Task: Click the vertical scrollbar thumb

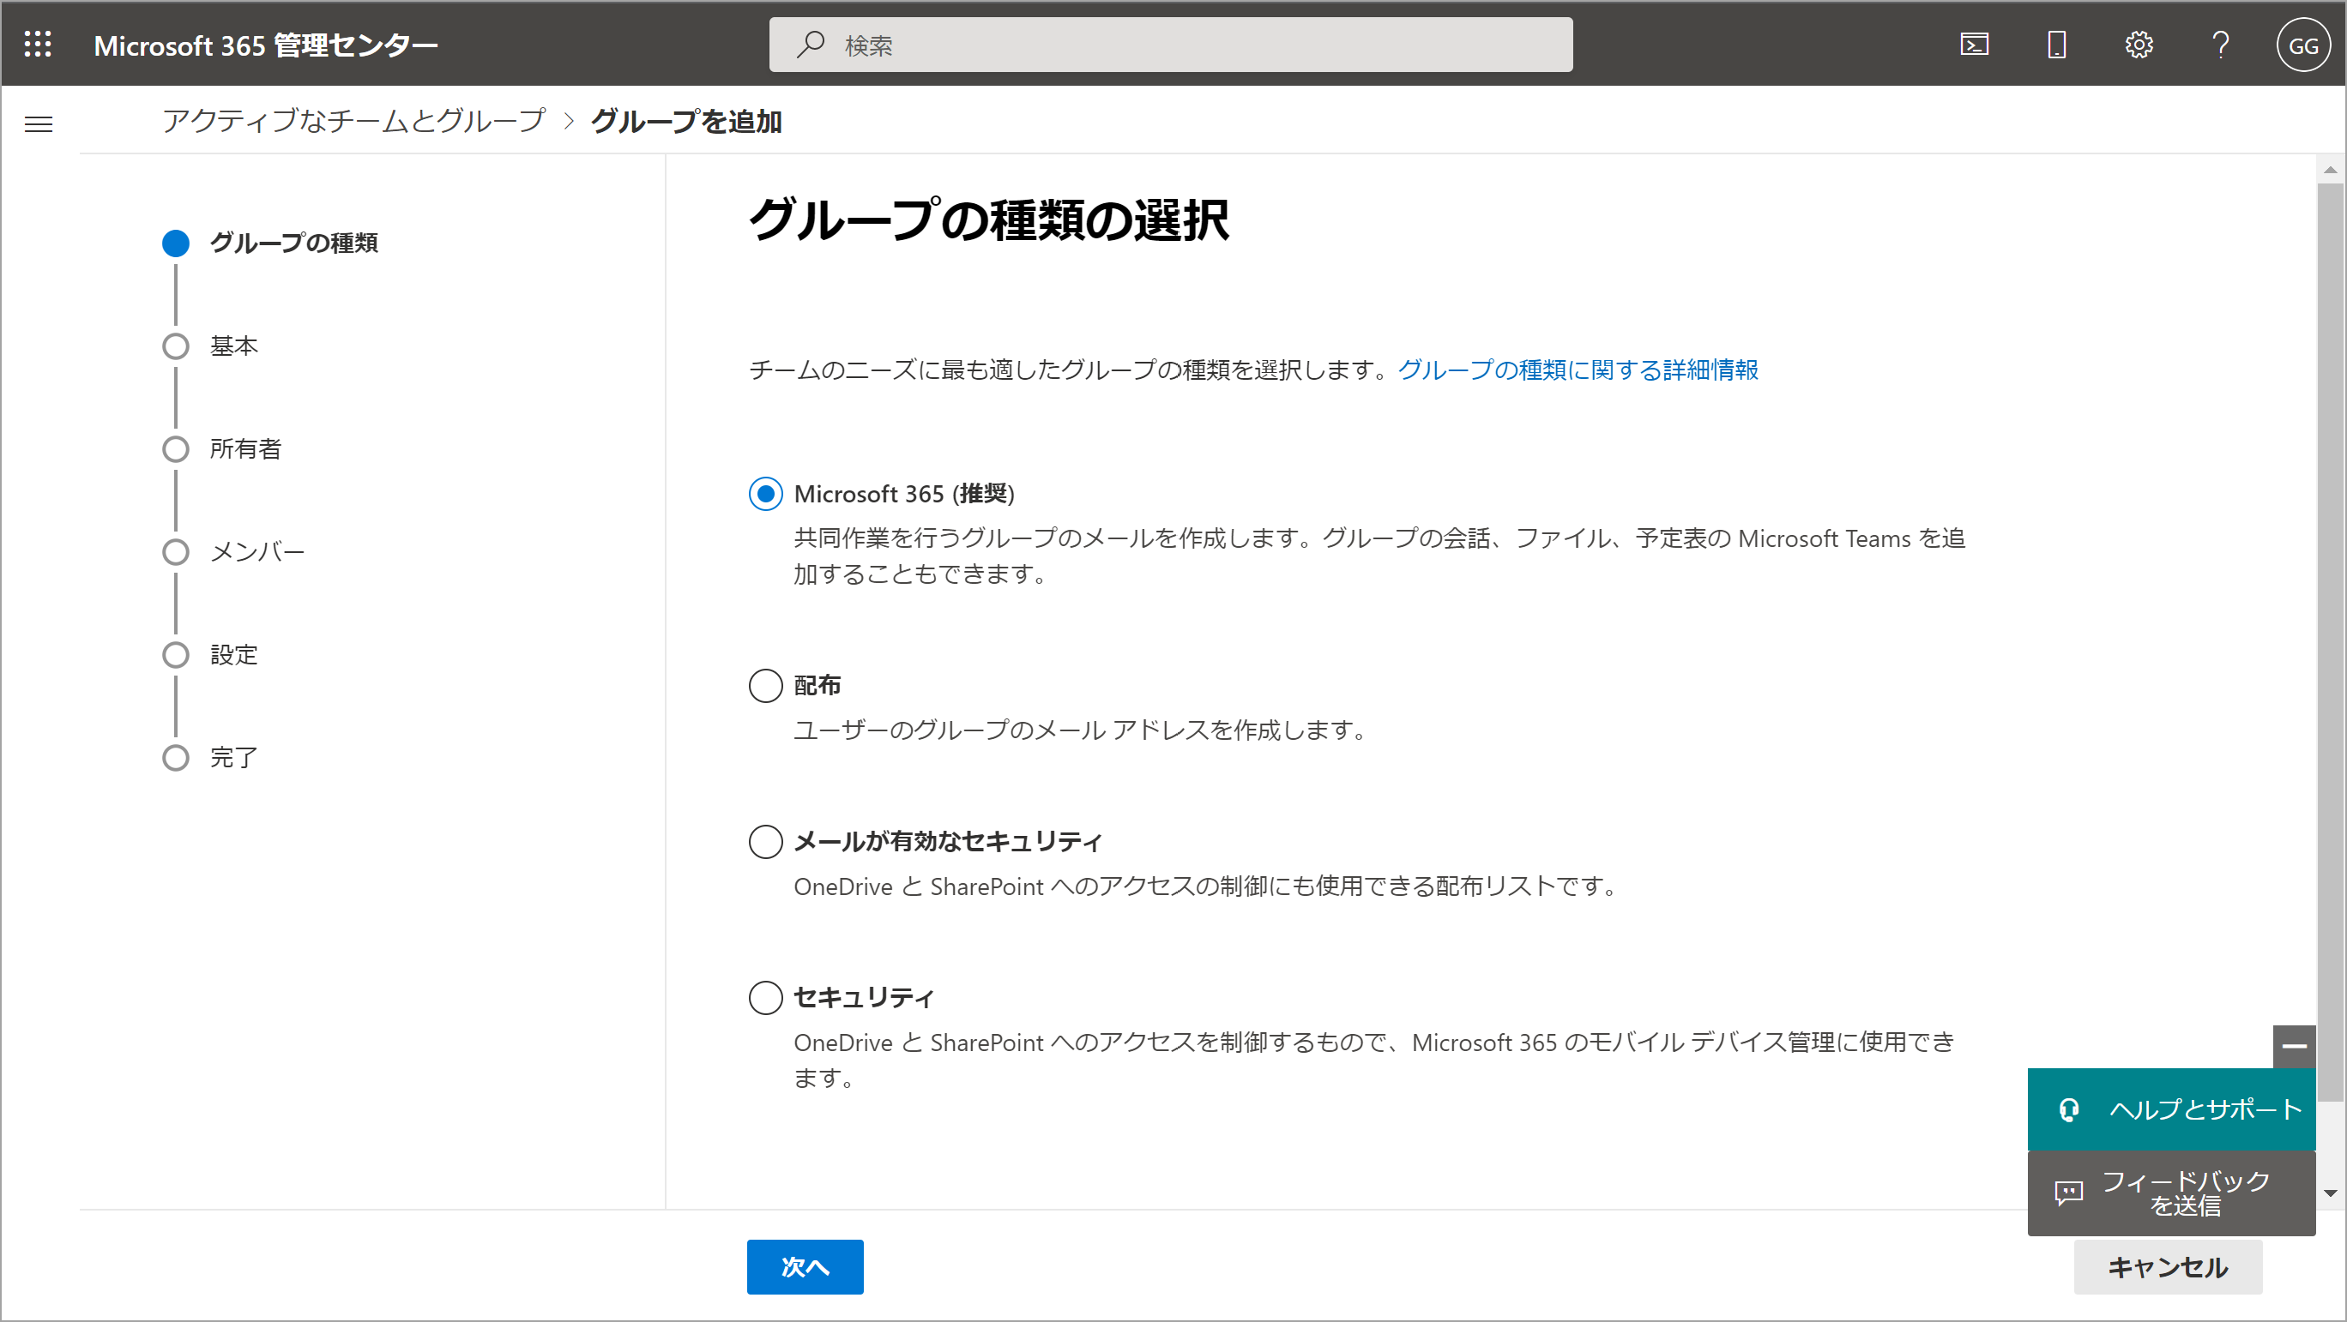Action: point(2331,642)
